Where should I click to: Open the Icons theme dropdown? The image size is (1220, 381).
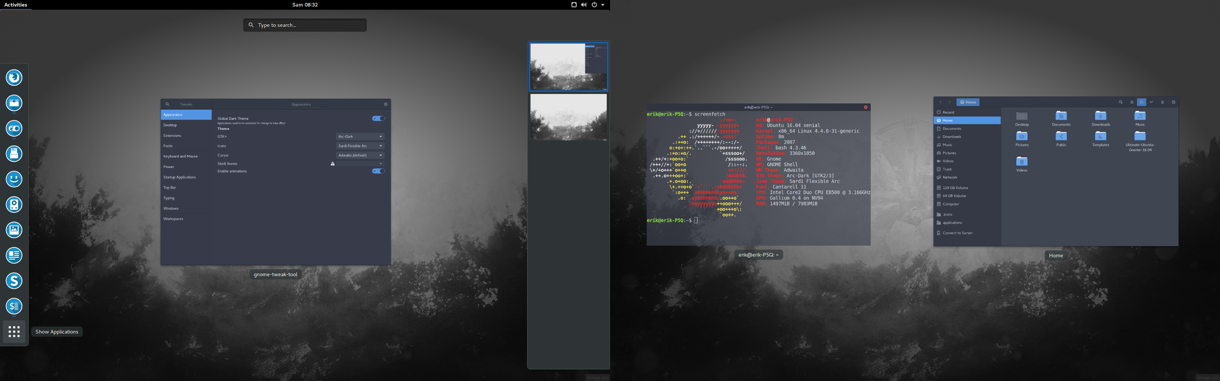360,146
